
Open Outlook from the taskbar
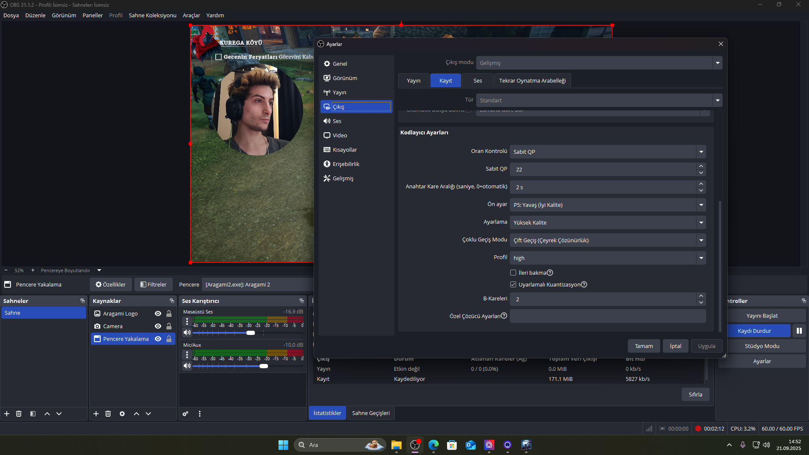point(471,445)
